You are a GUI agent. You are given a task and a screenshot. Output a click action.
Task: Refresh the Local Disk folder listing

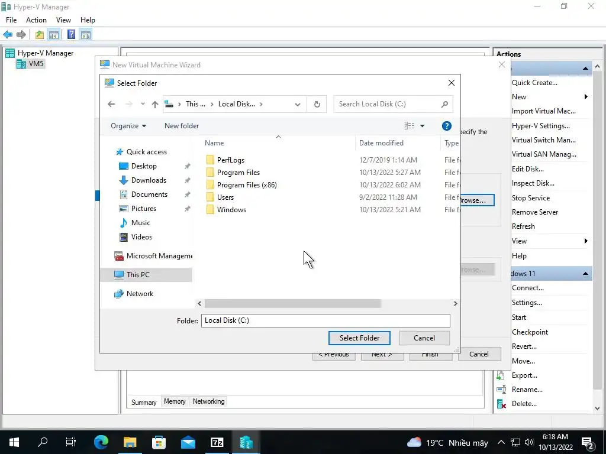317,104
